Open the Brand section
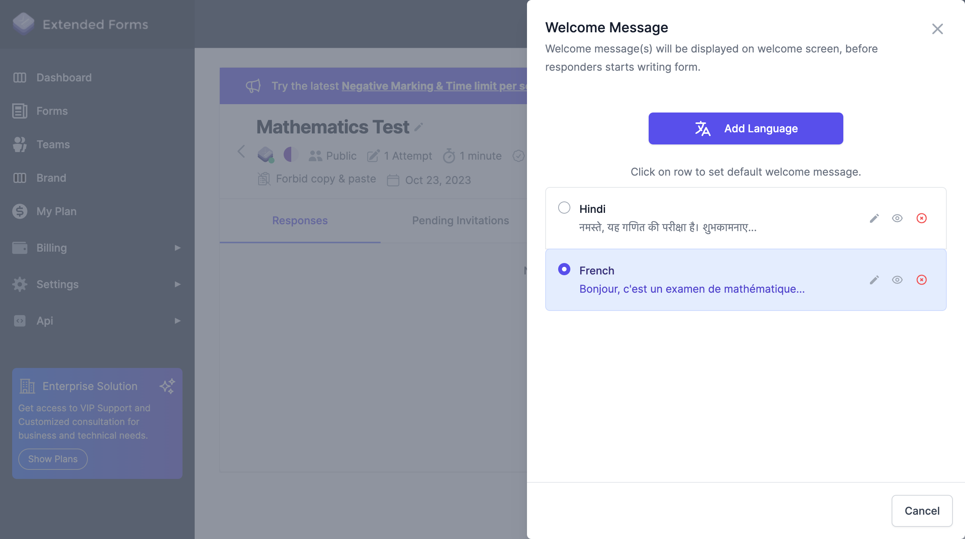Viewport: 965px width, 539px height. (51, 178)
